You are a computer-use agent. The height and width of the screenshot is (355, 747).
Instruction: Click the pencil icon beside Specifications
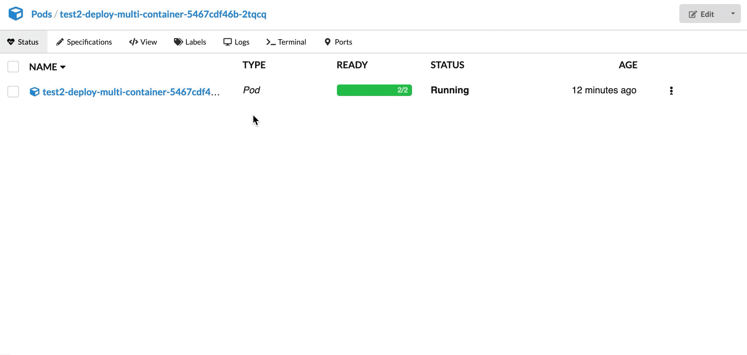point(60,42)
